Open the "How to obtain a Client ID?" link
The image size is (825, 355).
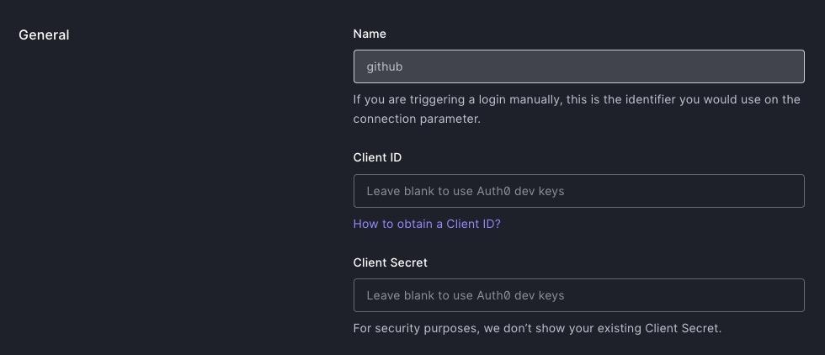point(427,224)
